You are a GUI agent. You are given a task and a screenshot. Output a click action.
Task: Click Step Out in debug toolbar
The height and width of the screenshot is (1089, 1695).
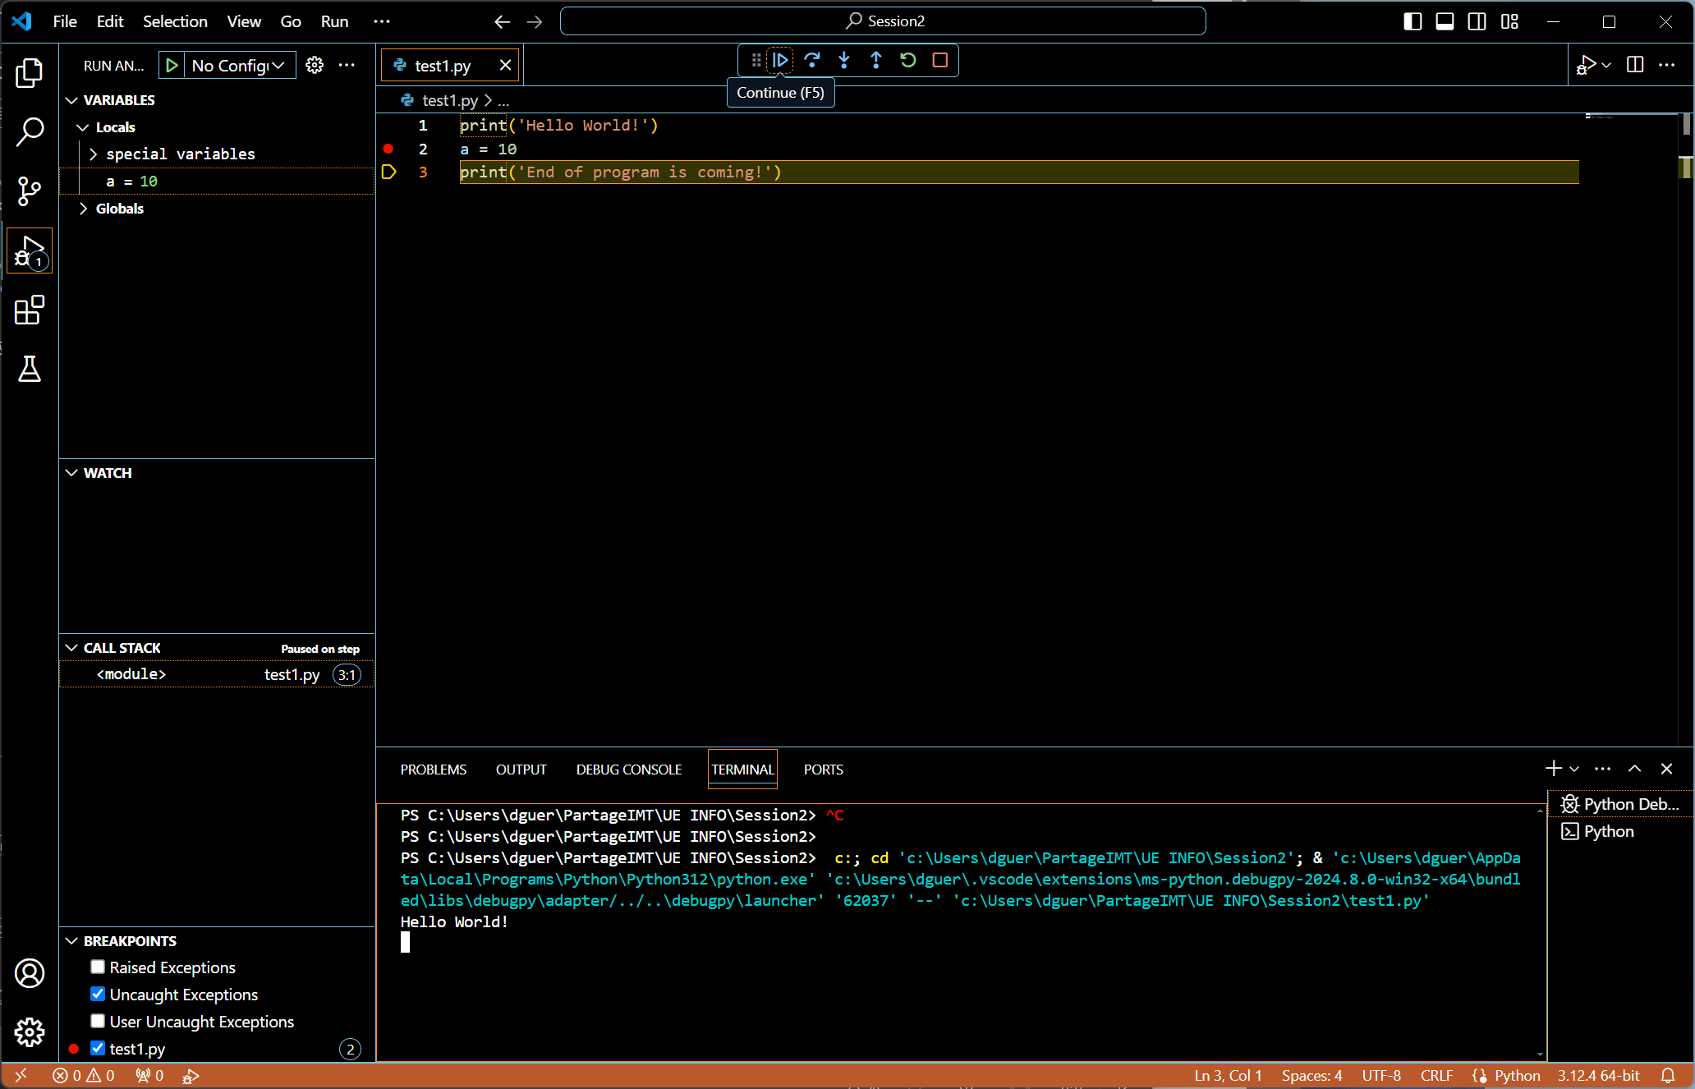click(x=876, y=60)
